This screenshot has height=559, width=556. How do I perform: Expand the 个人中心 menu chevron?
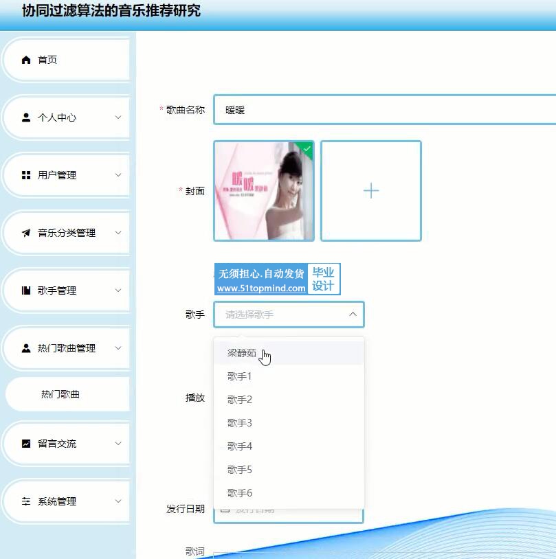[118, 117]
